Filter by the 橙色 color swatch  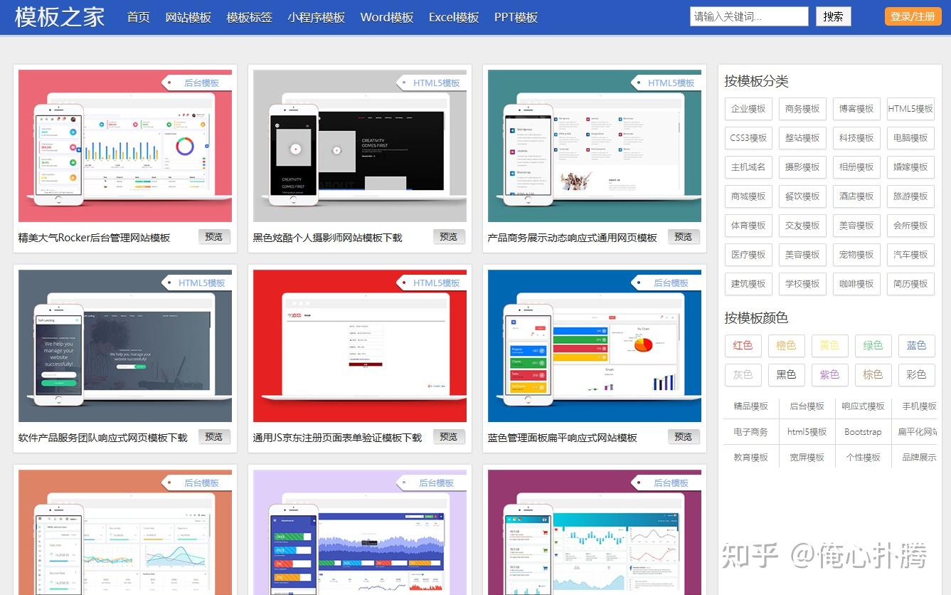(x=786, y=345)
